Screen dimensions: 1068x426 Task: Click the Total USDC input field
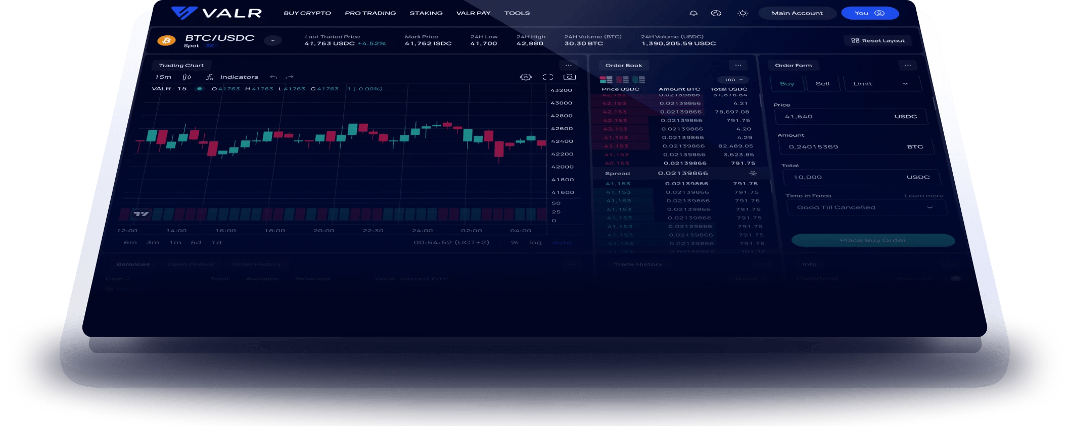(861, 177)
